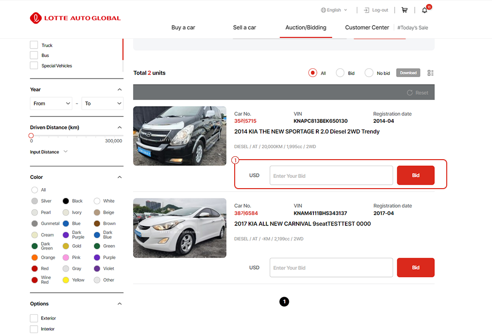Click the Reset refresh icon
Screen dimensions: 492x334
click(409, 93)
